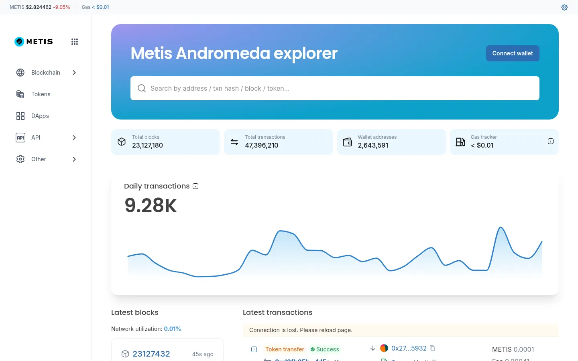This screenshot has width=578, height=361.
Task: Click Network utilization 0.01% value
Action: [172, 329]
